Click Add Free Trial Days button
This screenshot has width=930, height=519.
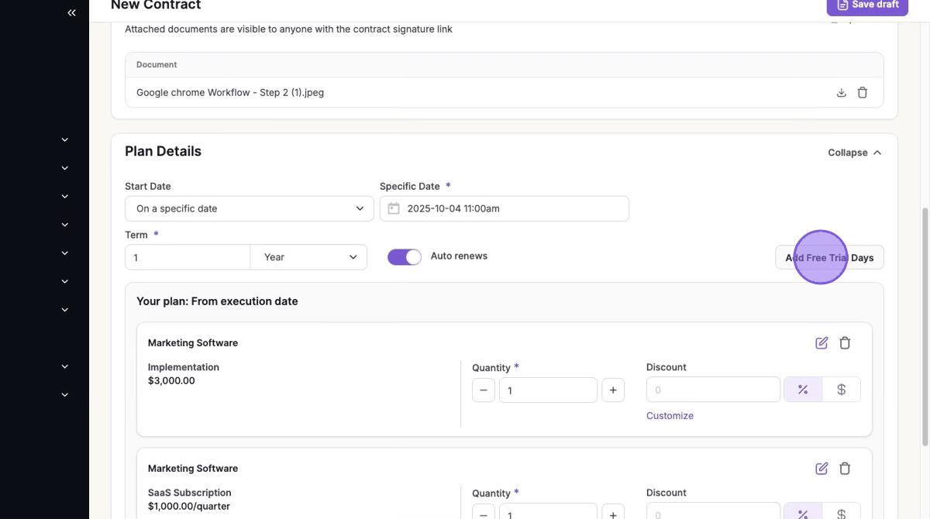829,258
